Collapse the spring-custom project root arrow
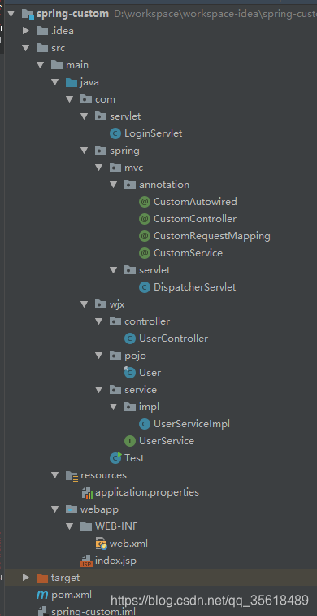The image size is (317, 616). coord(11,14)
